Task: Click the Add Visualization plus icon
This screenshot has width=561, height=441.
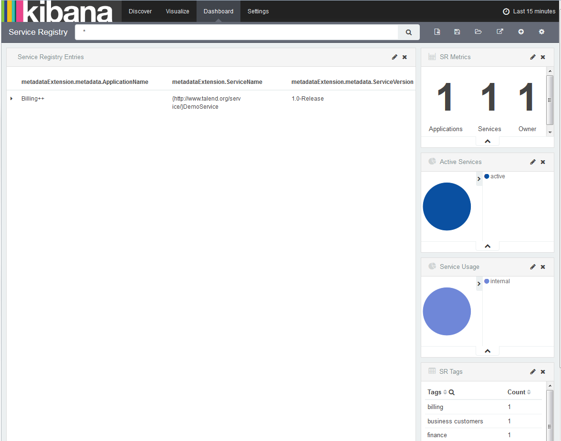Action: (x=521, y=32)
